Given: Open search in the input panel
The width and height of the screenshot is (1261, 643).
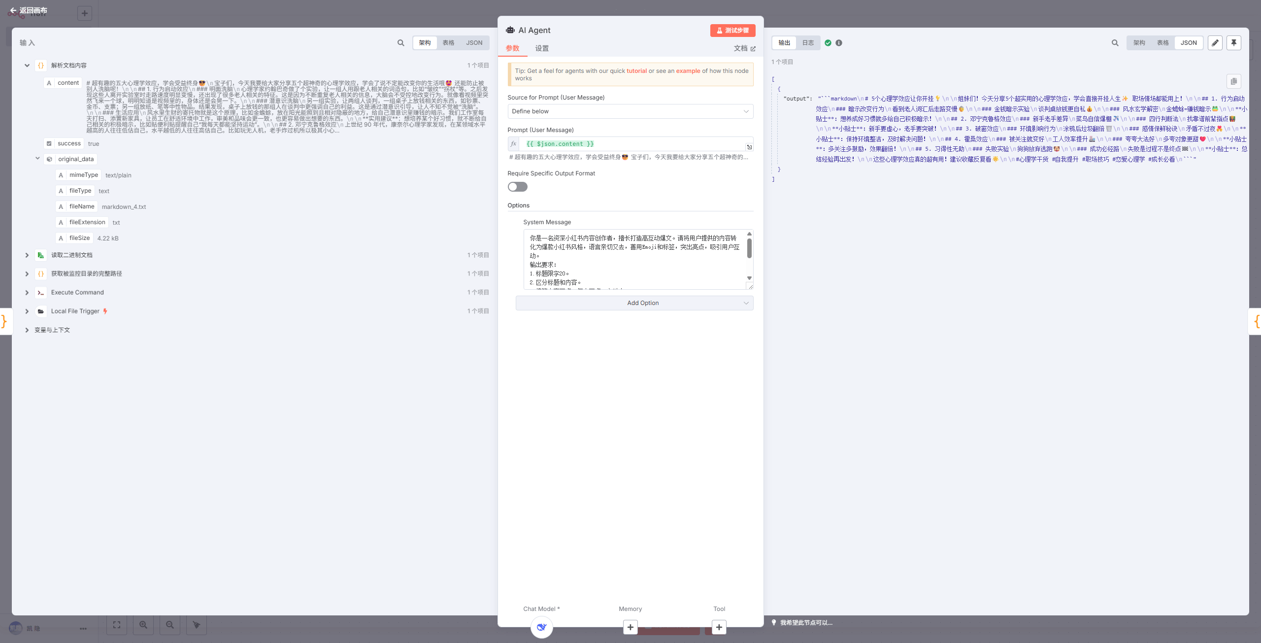Looking at the screenshot, I should click(401, 43).
